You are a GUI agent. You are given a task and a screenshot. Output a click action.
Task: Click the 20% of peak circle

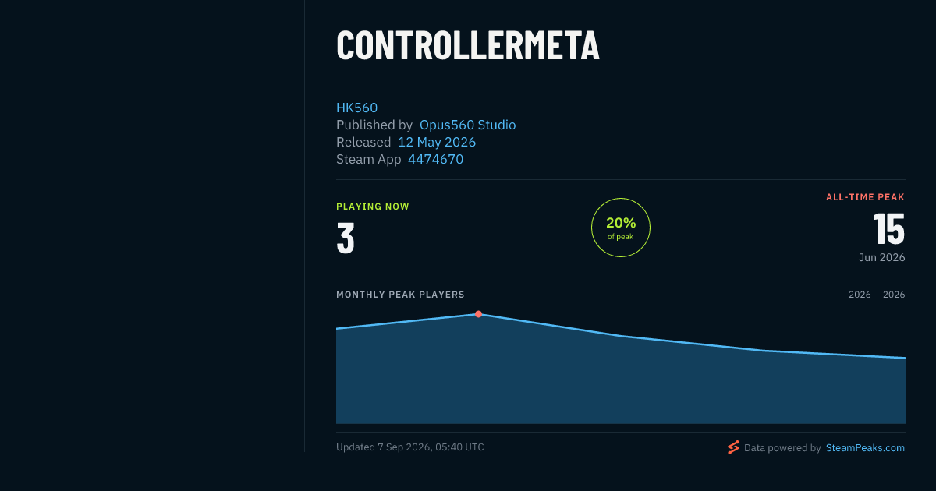621,228
